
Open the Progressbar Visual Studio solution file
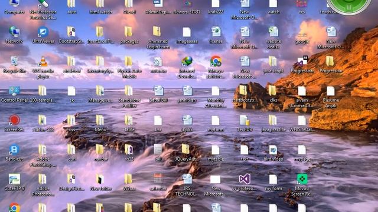point(302,61)
